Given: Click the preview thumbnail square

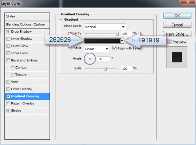Looking at the screenshot, I should pos(177,57).
